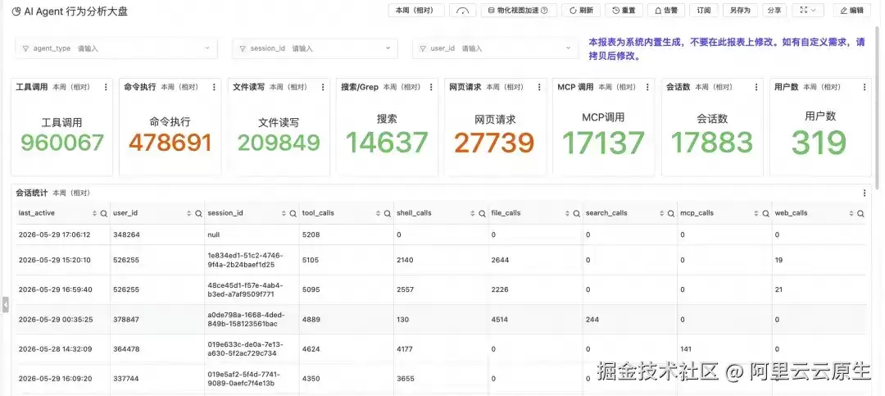Image resolution: width=885 pixels, height=396 pixels.
Task: Open the 本周(相对) time range selector
Action: coord(416,10)
